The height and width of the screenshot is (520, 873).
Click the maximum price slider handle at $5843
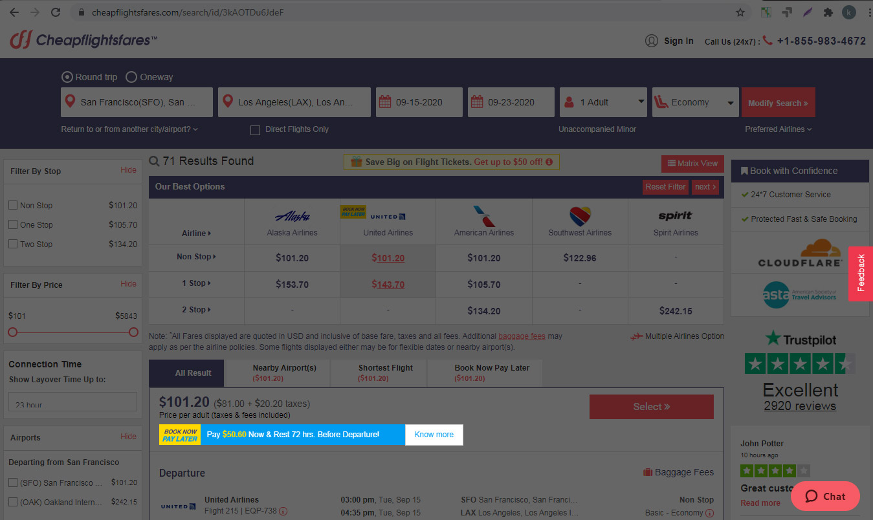coord(133,332)
